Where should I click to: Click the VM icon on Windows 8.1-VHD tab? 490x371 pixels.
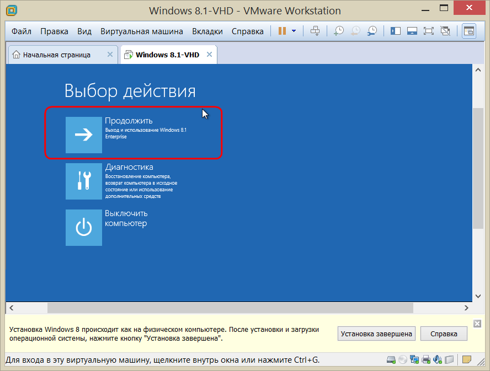pyautogui.click(x=129, y=55)
